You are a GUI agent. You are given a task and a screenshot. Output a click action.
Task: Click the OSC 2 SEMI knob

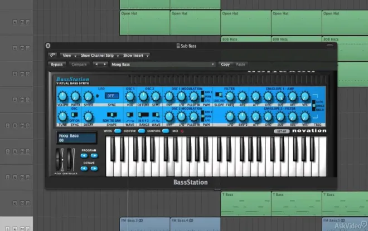pyautogui.click(x=156, y=96)
